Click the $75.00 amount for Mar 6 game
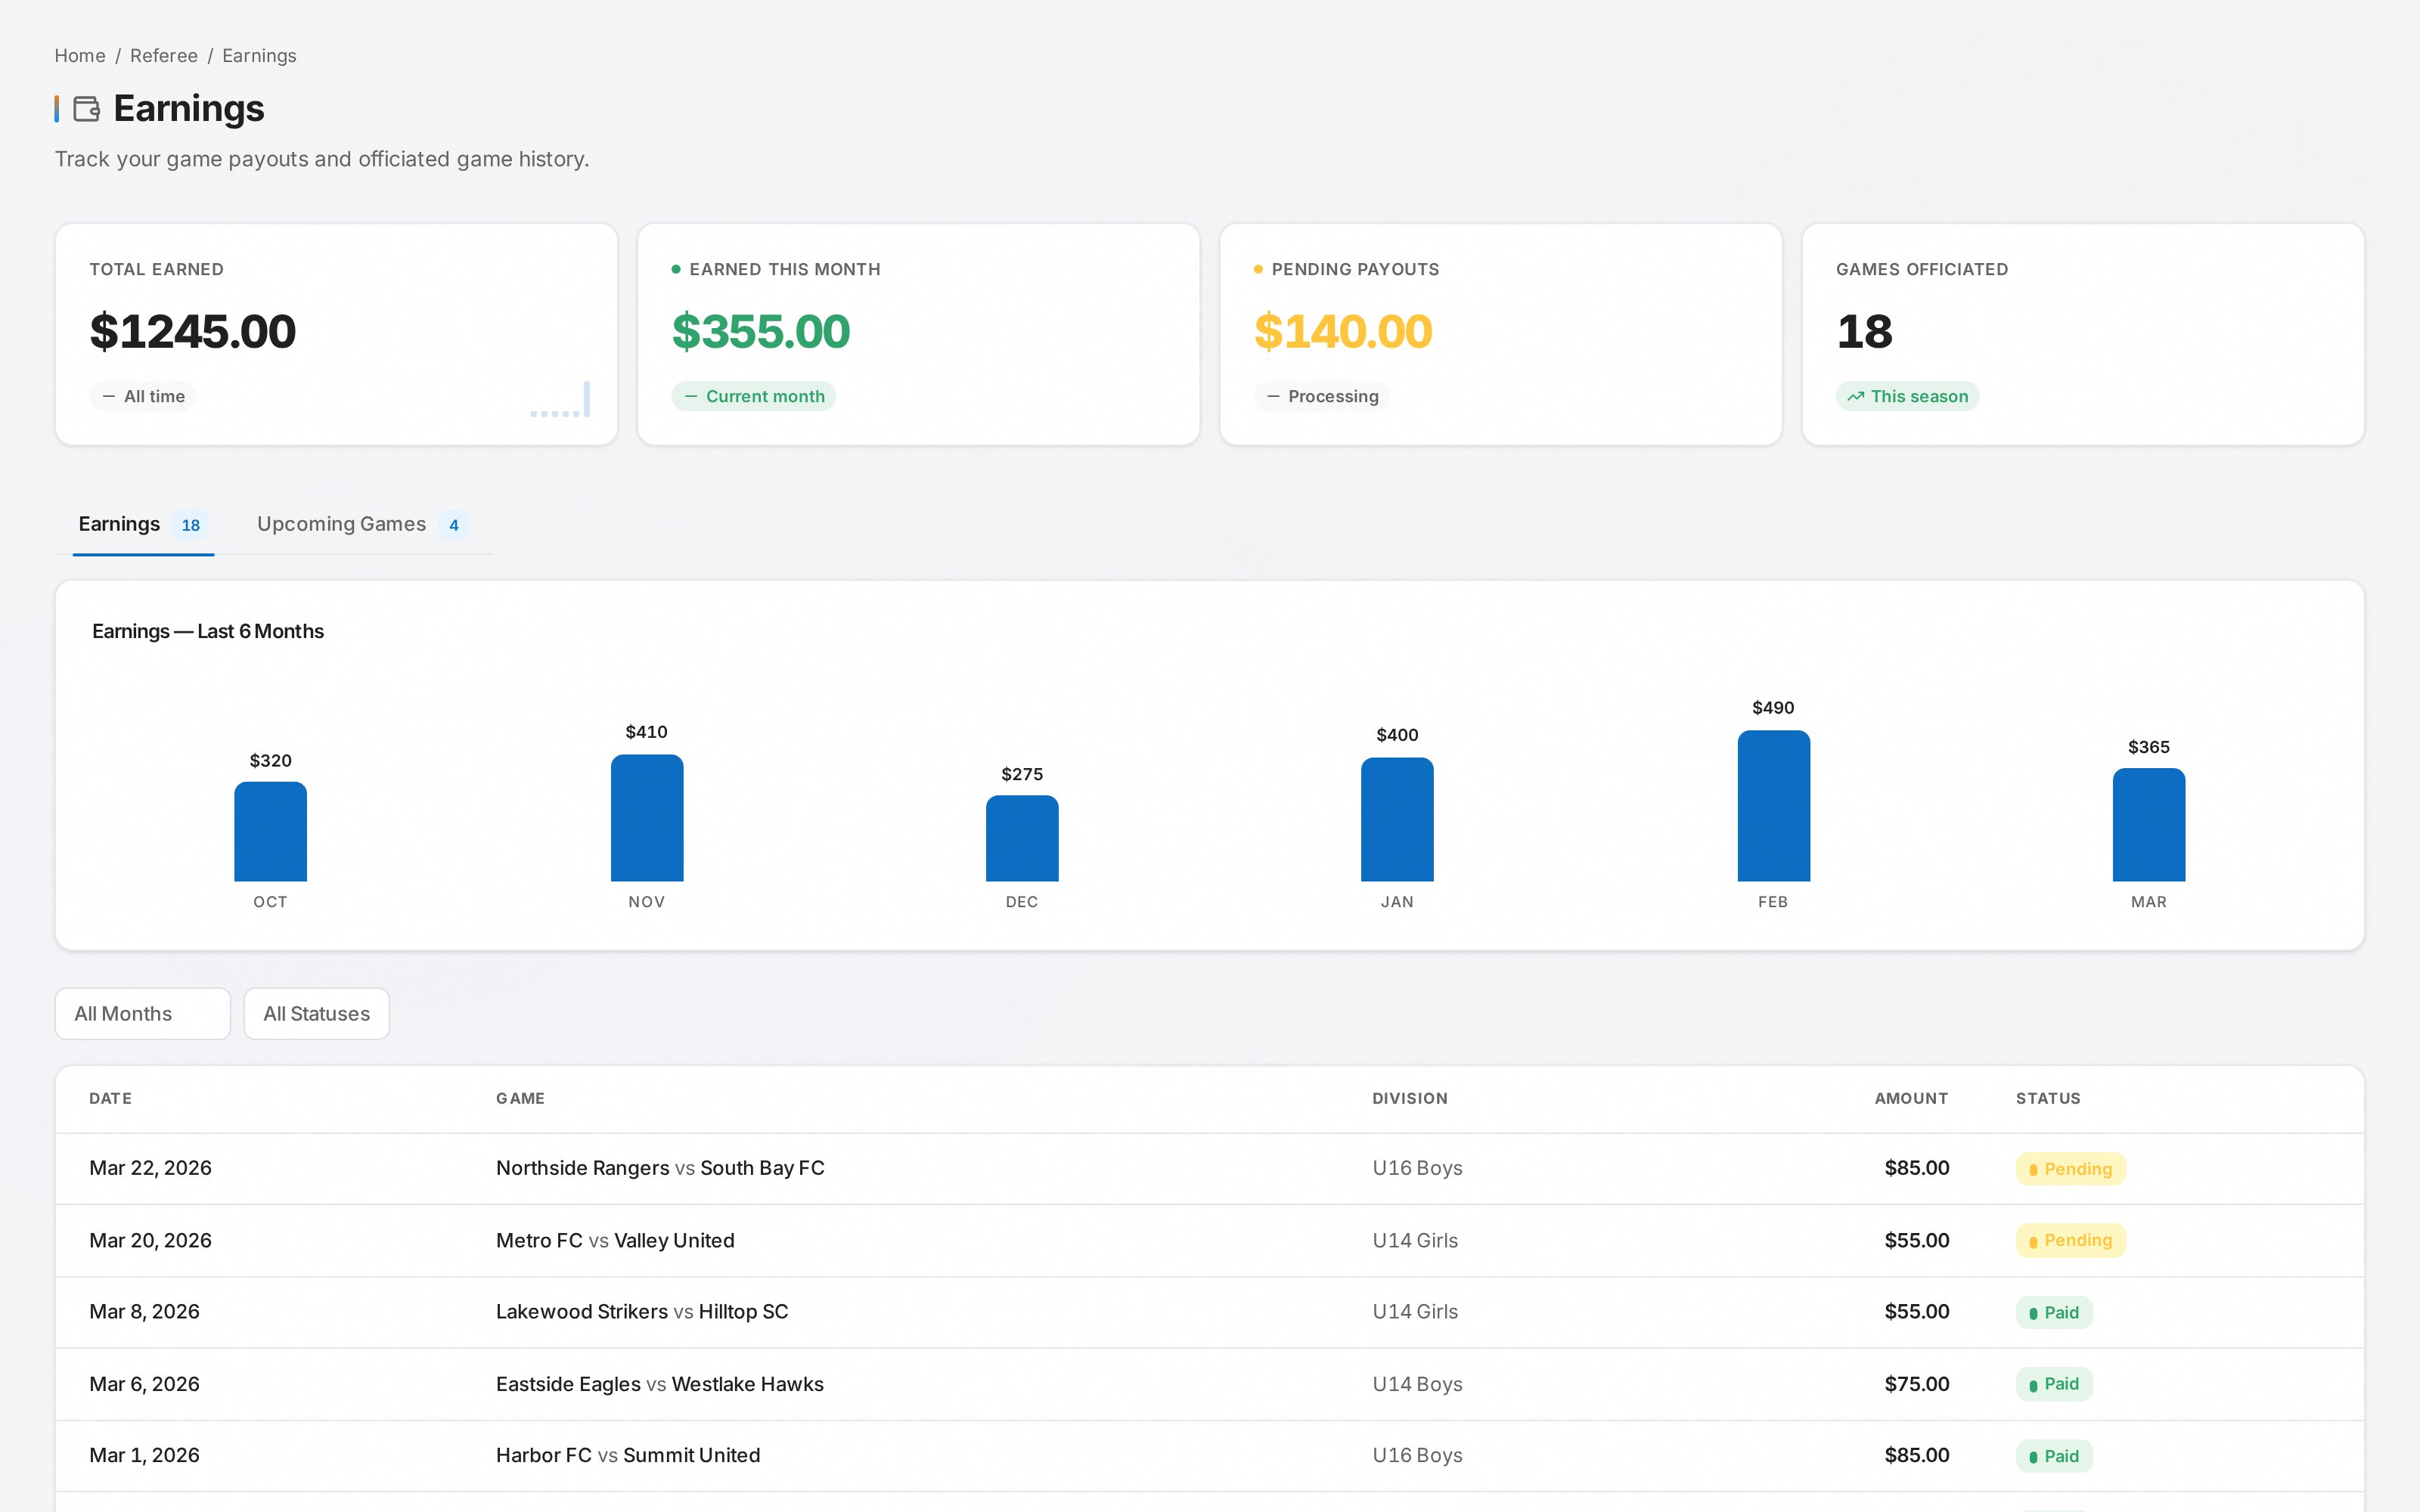Viewport: 2420px width, 1512px height. [1917, 1385]
